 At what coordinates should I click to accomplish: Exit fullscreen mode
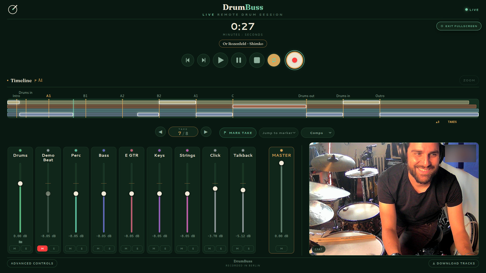[459, 26]
